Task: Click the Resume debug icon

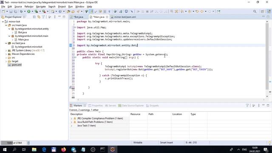Action: [138, 11]
